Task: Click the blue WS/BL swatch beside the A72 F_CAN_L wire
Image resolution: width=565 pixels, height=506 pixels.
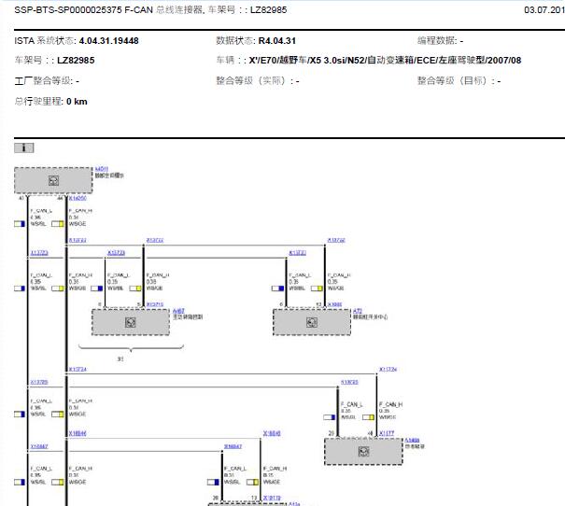Action: point(277,288)
